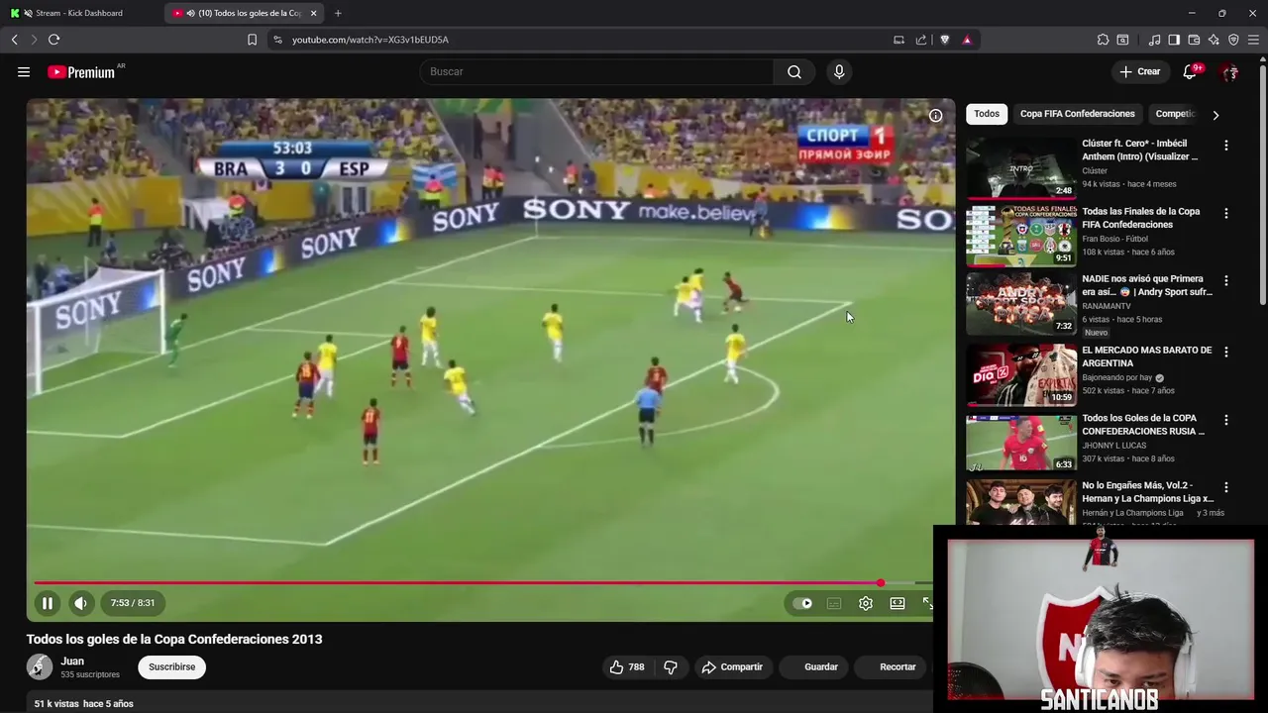The height and width of the screenshot is (713, 1268).
Task: Open a new browser tab
Action: [338, 13]
